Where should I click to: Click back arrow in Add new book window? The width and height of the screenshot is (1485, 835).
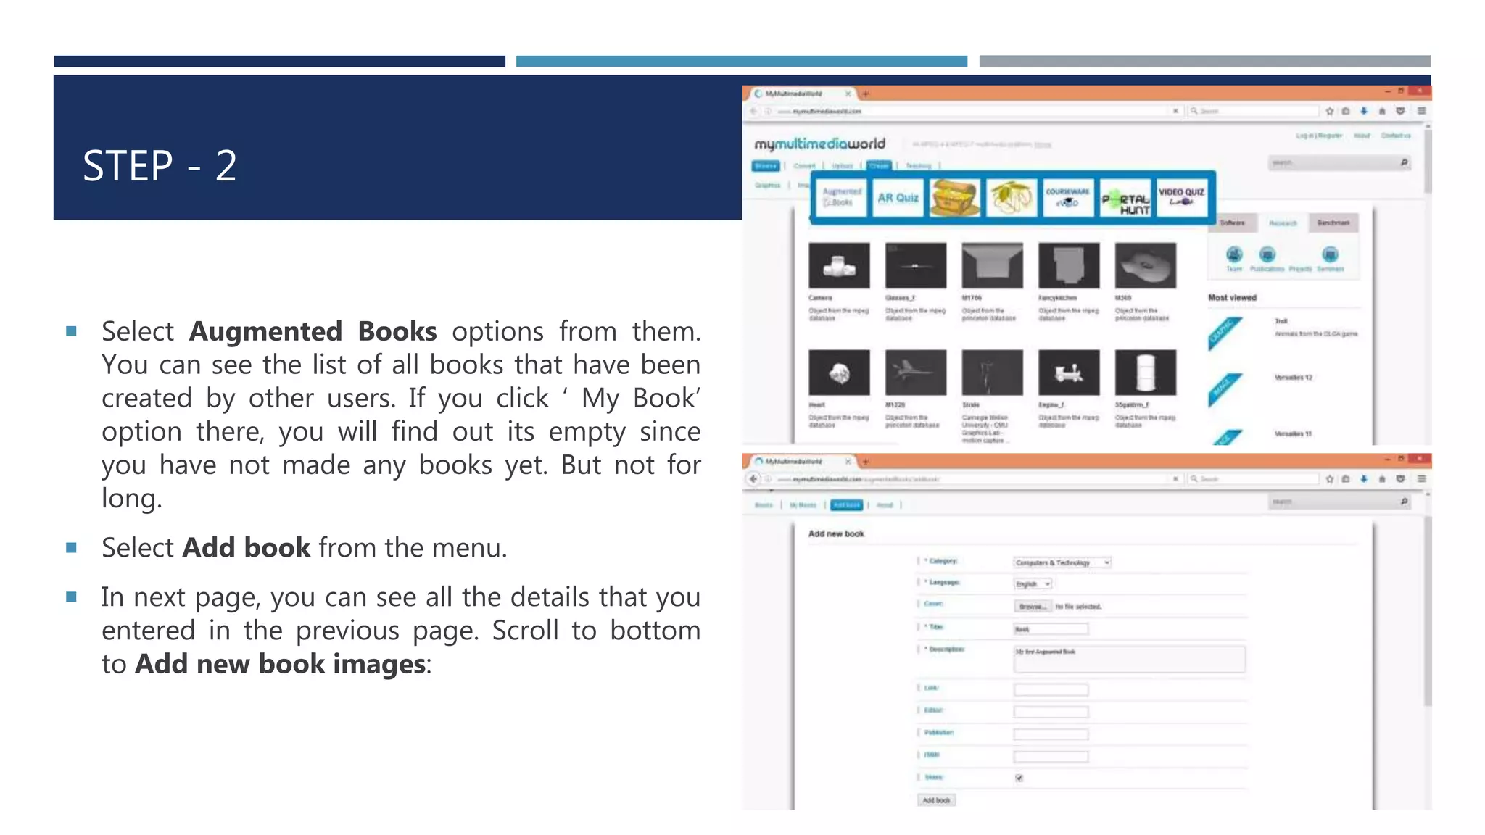(753, 478)
